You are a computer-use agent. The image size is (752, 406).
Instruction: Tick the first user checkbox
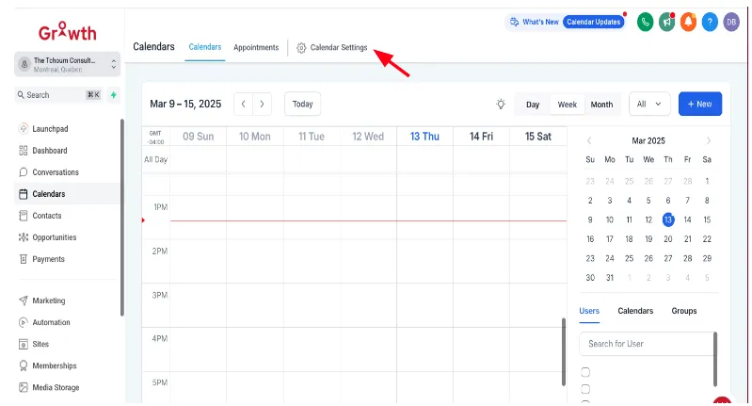point(585,372)
